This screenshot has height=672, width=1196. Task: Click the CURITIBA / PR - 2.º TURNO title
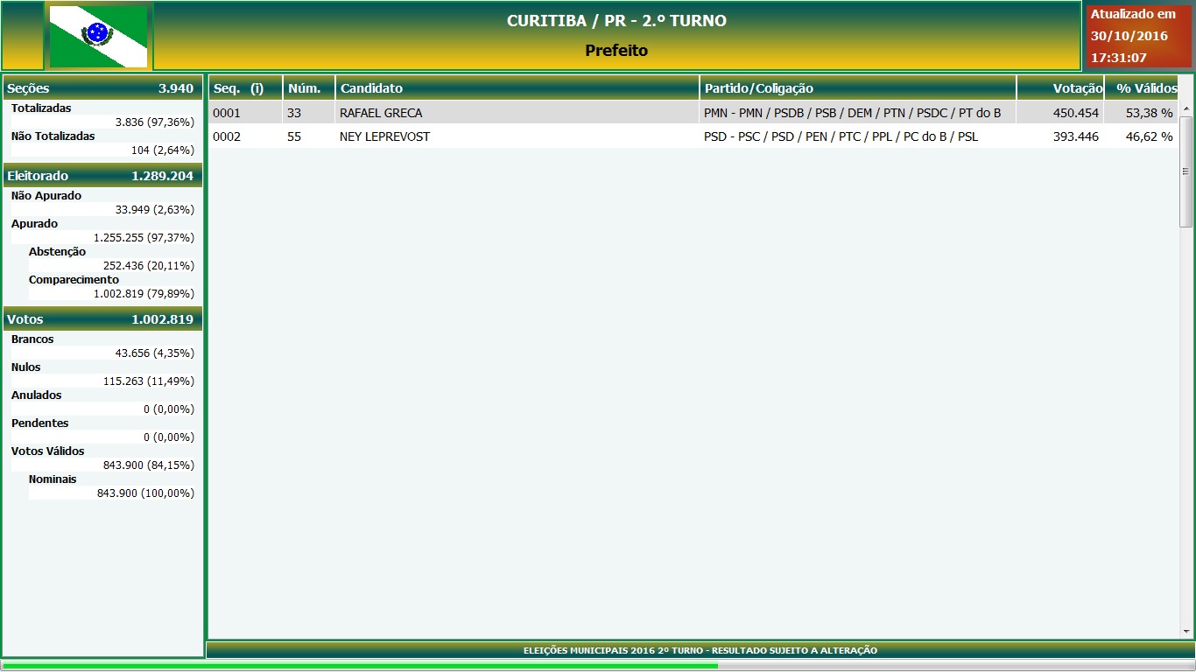(616, 21)
